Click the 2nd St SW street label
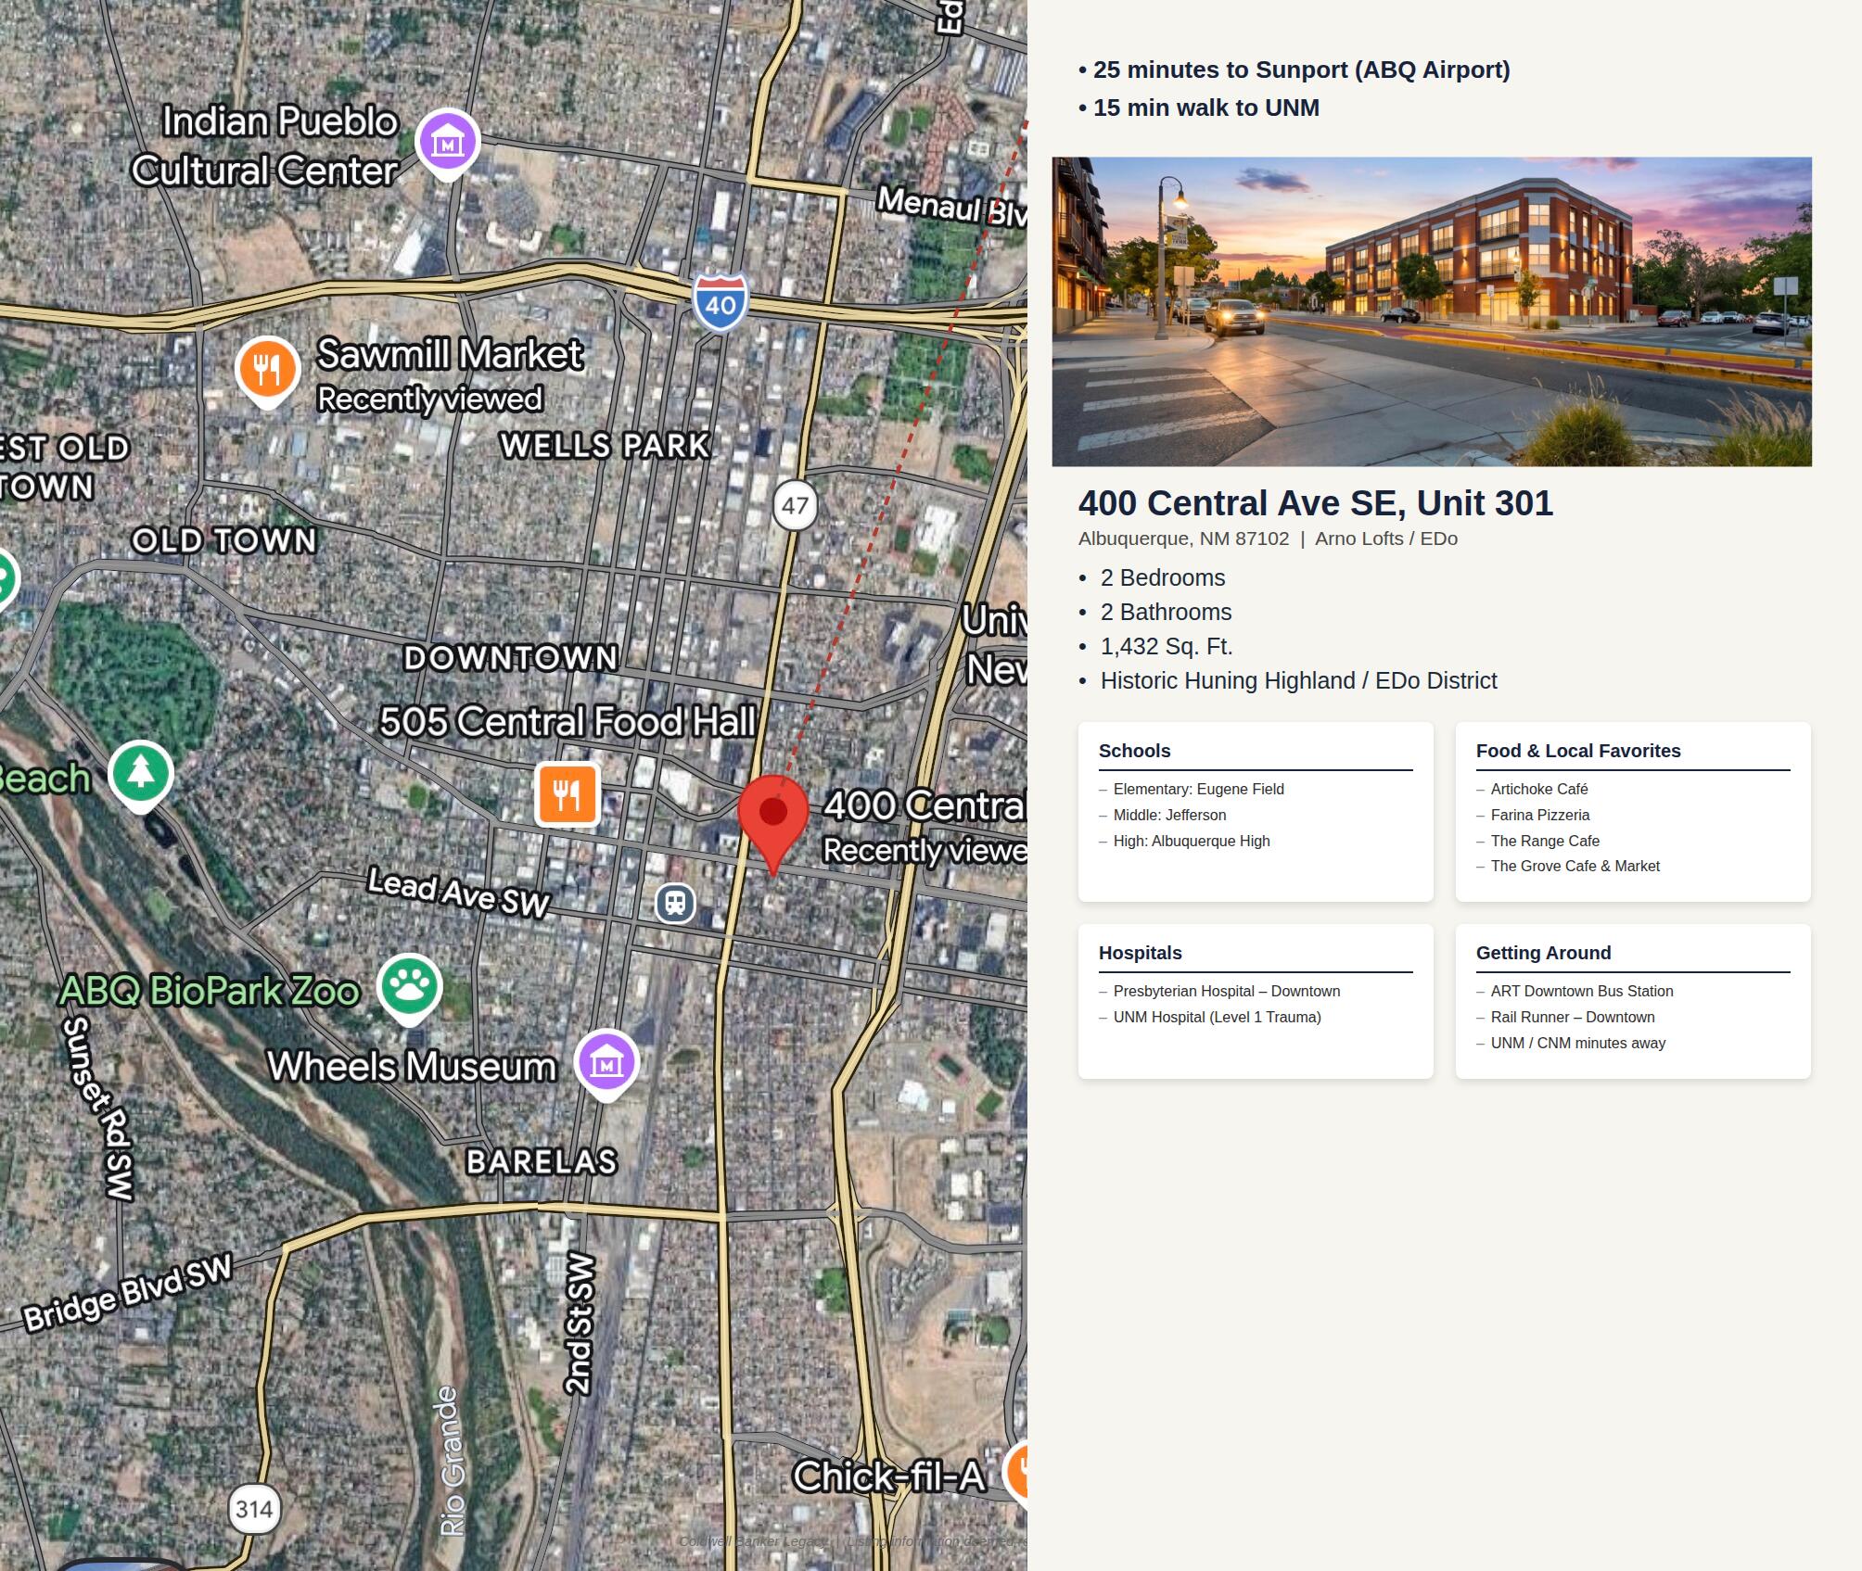This screenshot has height=1571, width=1862. click(579, 1324)
